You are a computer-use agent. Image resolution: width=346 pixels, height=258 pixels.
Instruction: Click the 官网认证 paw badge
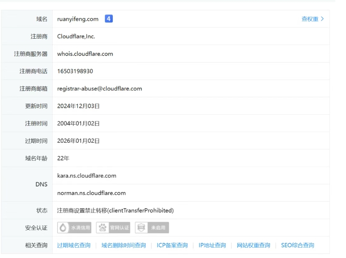coord(113,228)
